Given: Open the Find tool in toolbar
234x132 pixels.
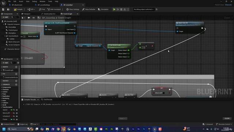Looking at the screenshot, I should tap(42, 10).
